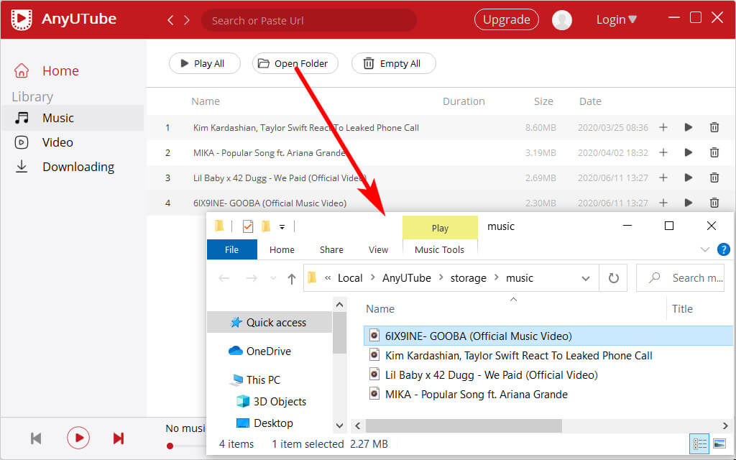Sort AnyUTube list by Date column
Viewport: 736px width, 460px height.
[x=590, y=101]
